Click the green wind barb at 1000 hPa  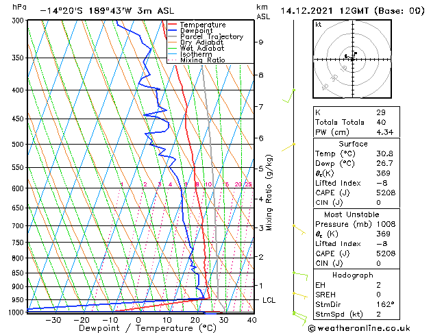299,315
